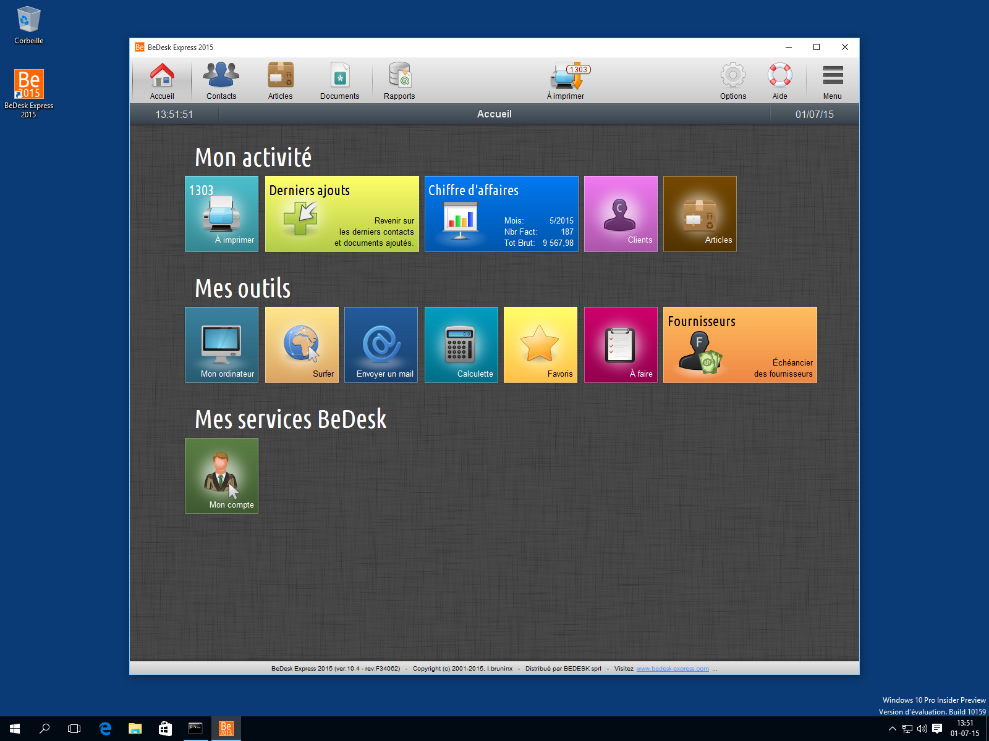Click the Mes services BeDesk heading

click(291, 419)
